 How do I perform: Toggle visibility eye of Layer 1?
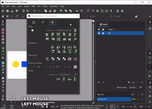click(99, 29)
